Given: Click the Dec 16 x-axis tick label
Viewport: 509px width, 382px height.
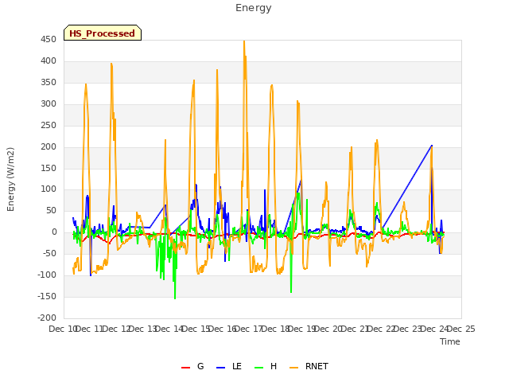Looking at the screenshot, I should click(x=223, y=329).
